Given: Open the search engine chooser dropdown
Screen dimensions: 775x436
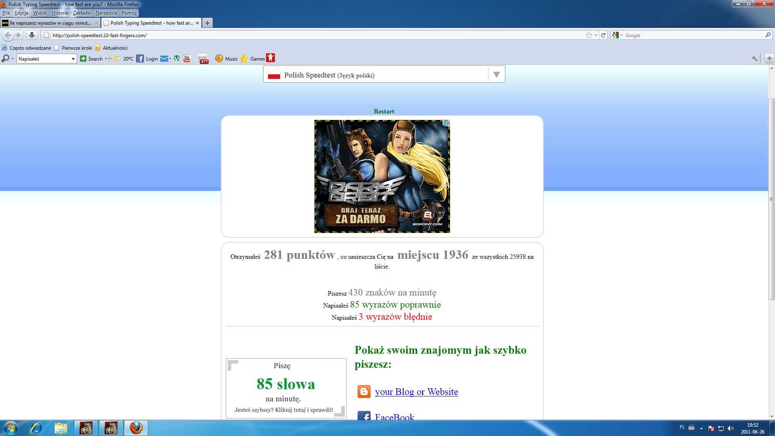Looking at the screenshot, I should pos(621,35).
